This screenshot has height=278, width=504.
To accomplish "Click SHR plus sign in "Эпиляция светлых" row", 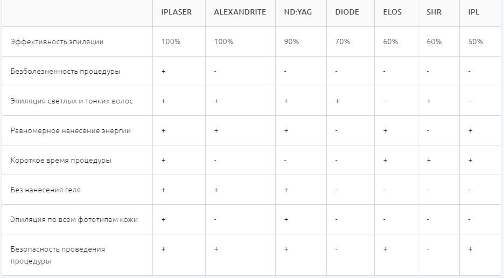I will pos(429,101).
